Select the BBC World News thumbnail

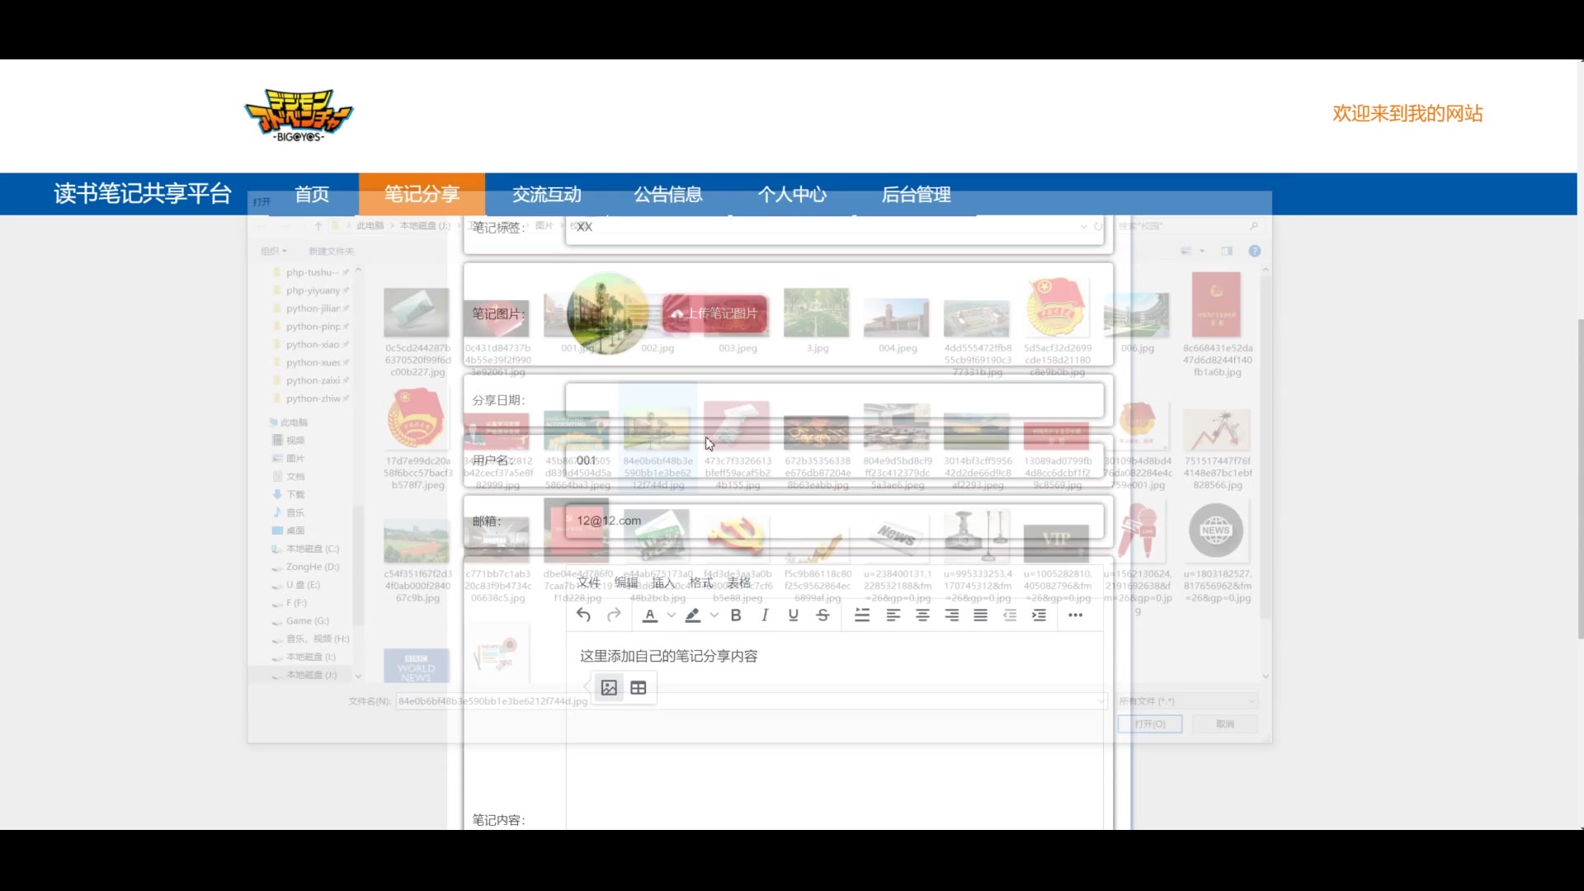[417, 665]
